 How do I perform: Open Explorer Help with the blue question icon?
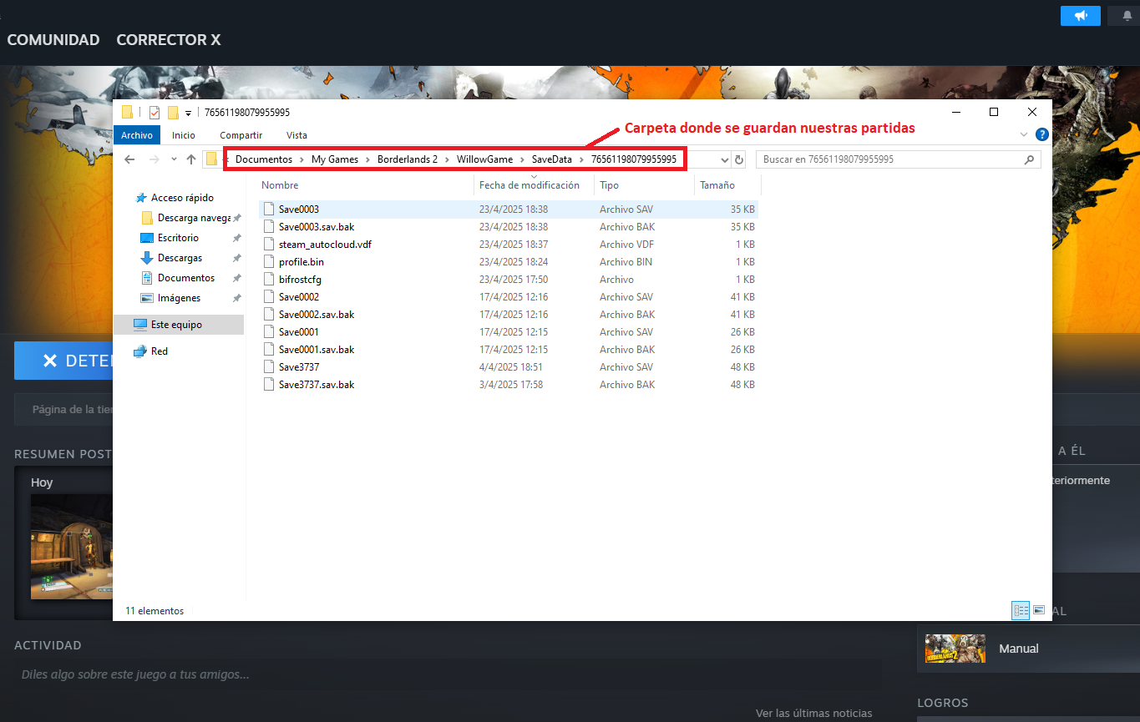coord(1041,134)
